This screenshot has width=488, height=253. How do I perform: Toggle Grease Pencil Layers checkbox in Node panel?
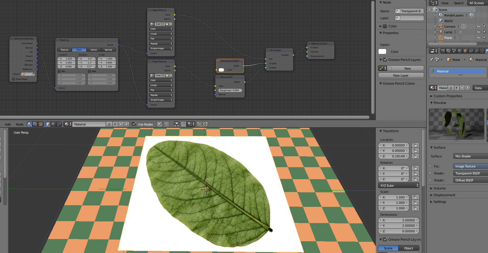pos(385,60)
